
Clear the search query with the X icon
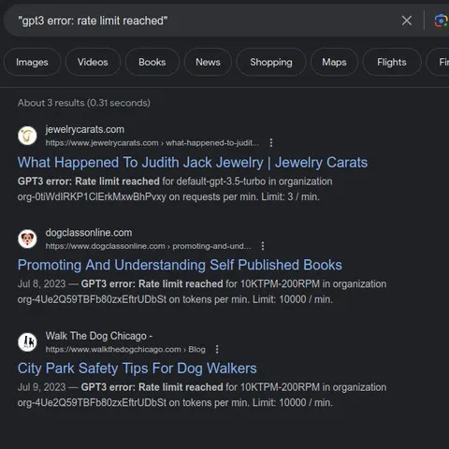pos(407,21)
